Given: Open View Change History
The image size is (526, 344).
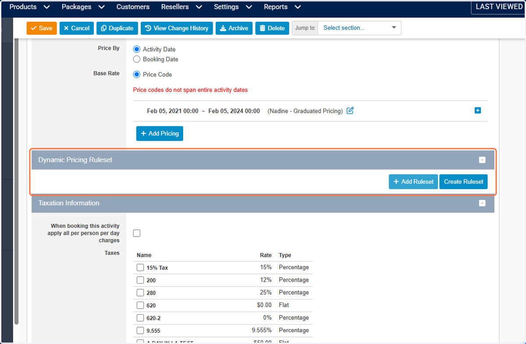Looking at the screenshot, I should click(x=177, y=28).
